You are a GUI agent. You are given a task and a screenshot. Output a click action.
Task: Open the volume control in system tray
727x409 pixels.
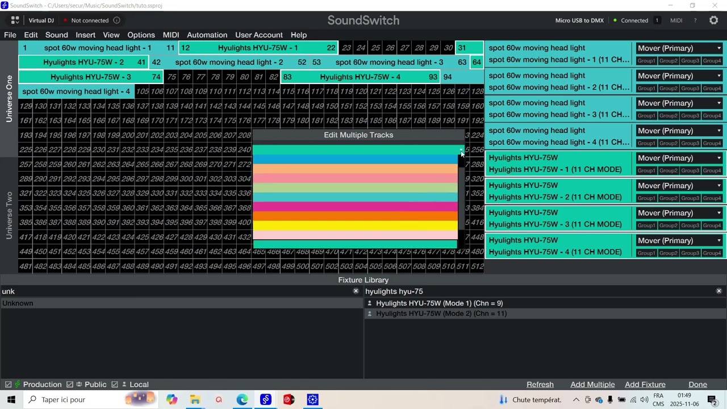coord(644,400)
